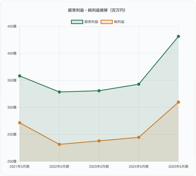Click the 200億 y-axis label
This screenshot has width=196, height=176.
pyautogui.click(x=12, y=161)
